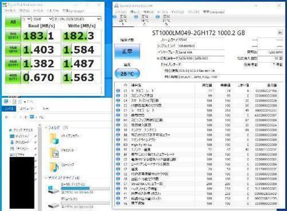Click the blue status circle for attribute 01
The image size is (287, 211).
tap(118, 91)
